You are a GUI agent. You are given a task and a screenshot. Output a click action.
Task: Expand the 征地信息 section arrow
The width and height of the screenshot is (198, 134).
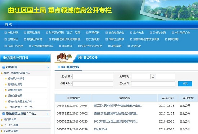(x=48, y=68)
